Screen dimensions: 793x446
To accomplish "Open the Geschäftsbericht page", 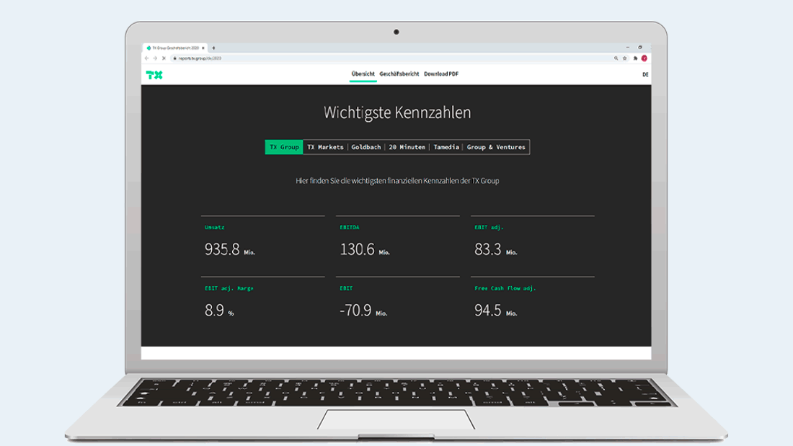I will click(x=399, y=74).
